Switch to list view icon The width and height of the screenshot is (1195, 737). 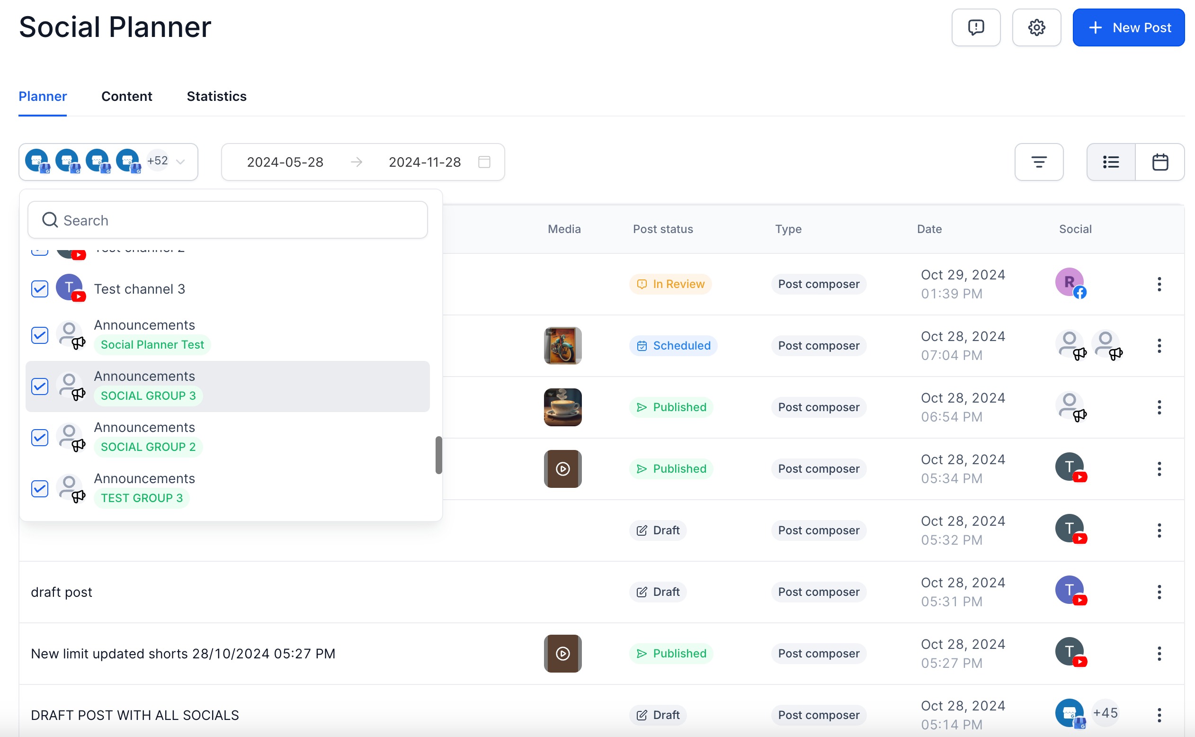[x=1111, y=162]
